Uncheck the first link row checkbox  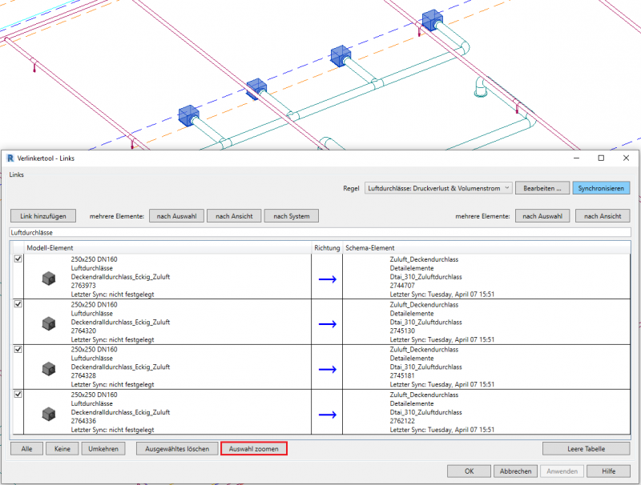coord(18,260)
